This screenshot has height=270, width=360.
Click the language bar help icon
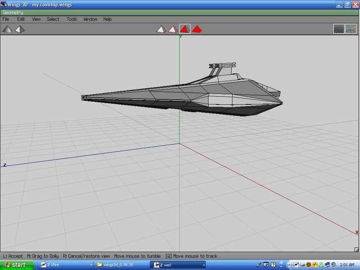273,265
